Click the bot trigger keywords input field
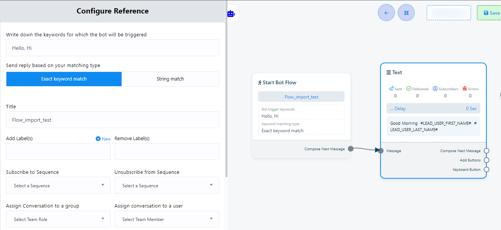501x230 pixels. pyautogui.click(x=113, y=48)
